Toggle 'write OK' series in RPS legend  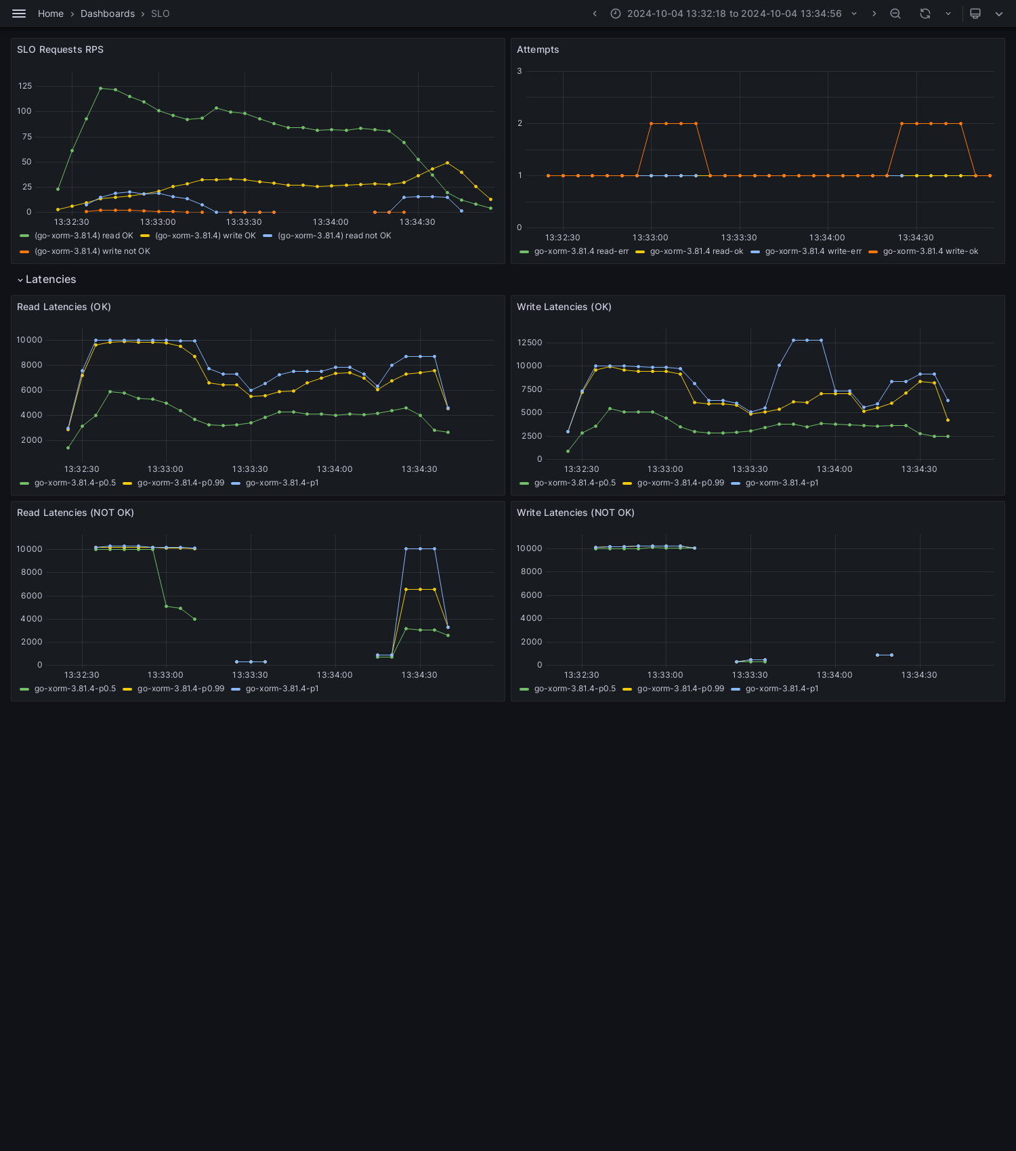coord(205,236)
